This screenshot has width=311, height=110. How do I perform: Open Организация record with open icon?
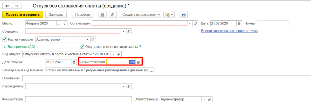click(195, 23)
